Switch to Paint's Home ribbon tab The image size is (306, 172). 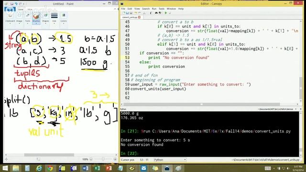coord(21,10)
